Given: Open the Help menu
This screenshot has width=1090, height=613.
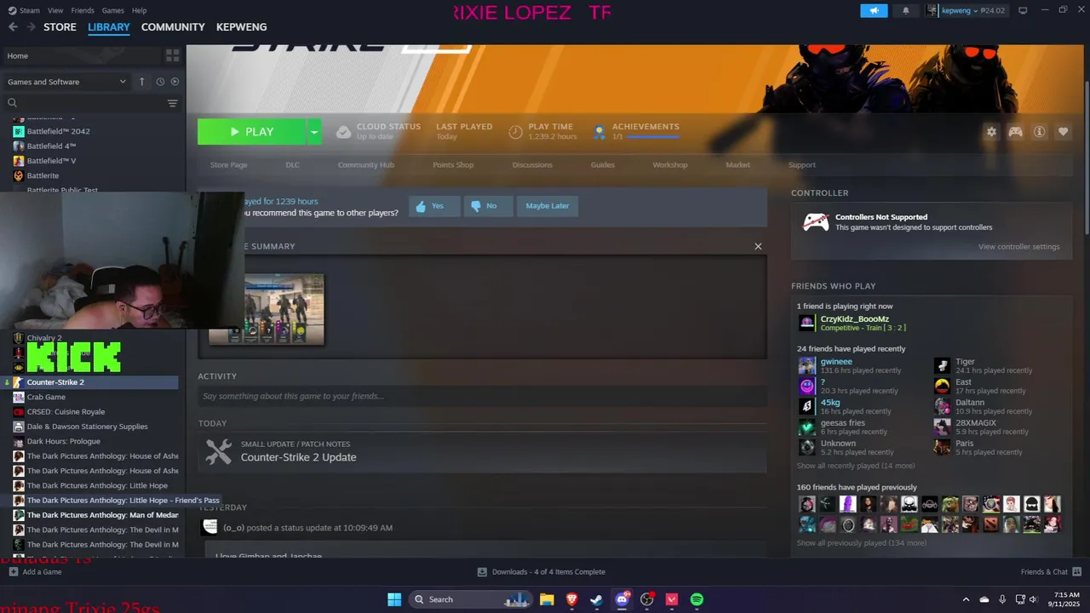Looking at the screenshot, I should pyautogui.click(x=140, y=10).
